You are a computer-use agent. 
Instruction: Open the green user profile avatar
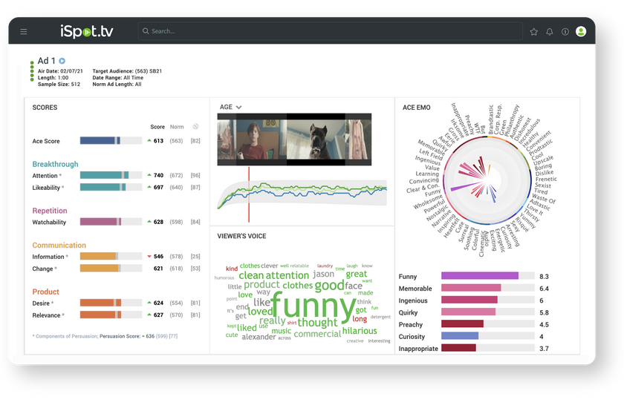click(581, 31)
